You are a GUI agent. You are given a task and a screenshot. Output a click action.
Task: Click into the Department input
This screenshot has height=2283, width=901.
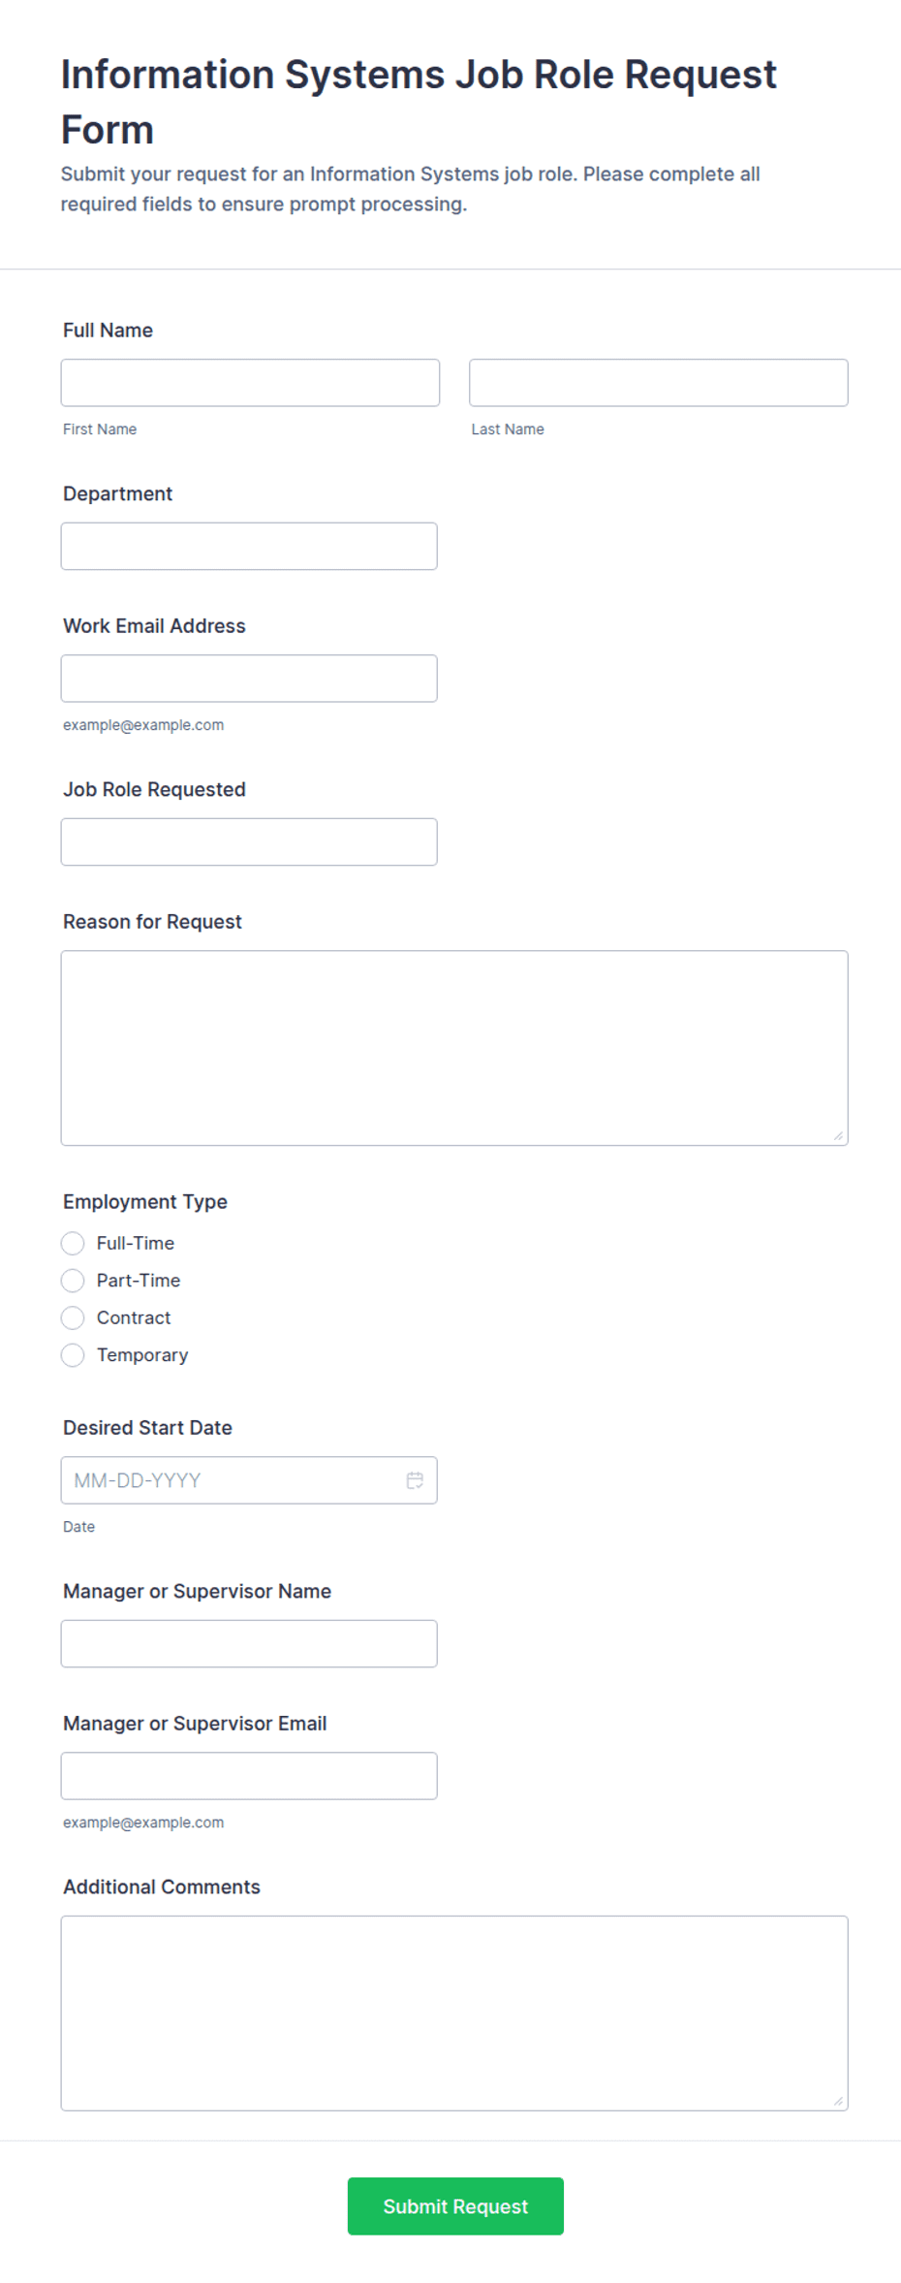(x=249, y=547)
